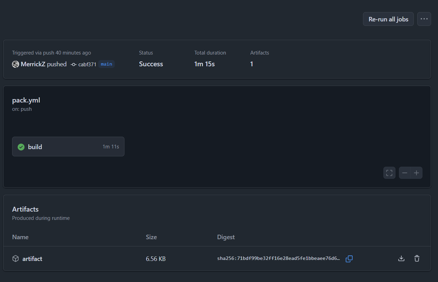Image resolution: width=438 pixels, height=282 pixels.
Task: Open the artifact download link by name
Action: (x=32, y=259)
